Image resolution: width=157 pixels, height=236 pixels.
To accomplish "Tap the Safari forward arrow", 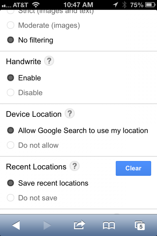I will pyautogui.click(x=47, y=225).
